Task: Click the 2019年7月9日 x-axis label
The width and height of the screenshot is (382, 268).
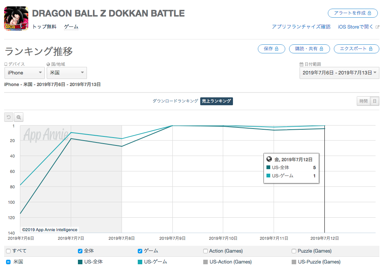Action: [172, 238]
